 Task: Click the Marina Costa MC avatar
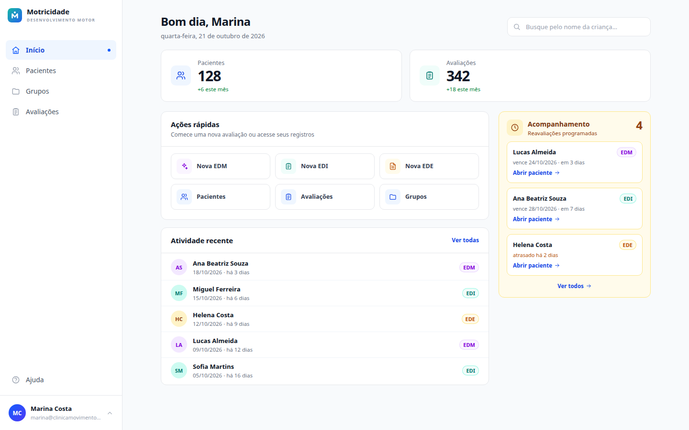coord(17,413)
